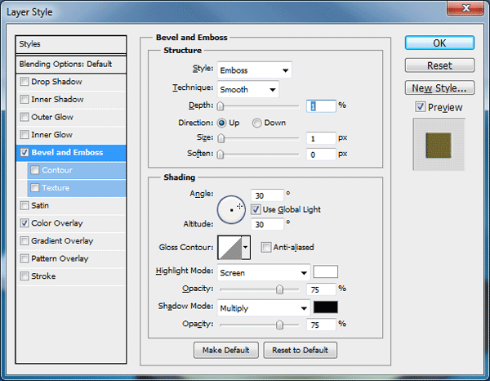Image resolution: width=490 pixels, height=381 pixels.
Task: Select the Down direction radio button
Action: point(257,123)
